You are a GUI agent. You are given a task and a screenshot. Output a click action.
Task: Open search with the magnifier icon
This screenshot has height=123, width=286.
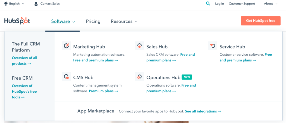pos(208,4)
